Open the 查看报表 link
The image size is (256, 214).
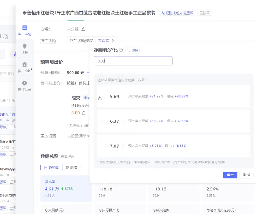pyautogui.click(x=67, y=157)
